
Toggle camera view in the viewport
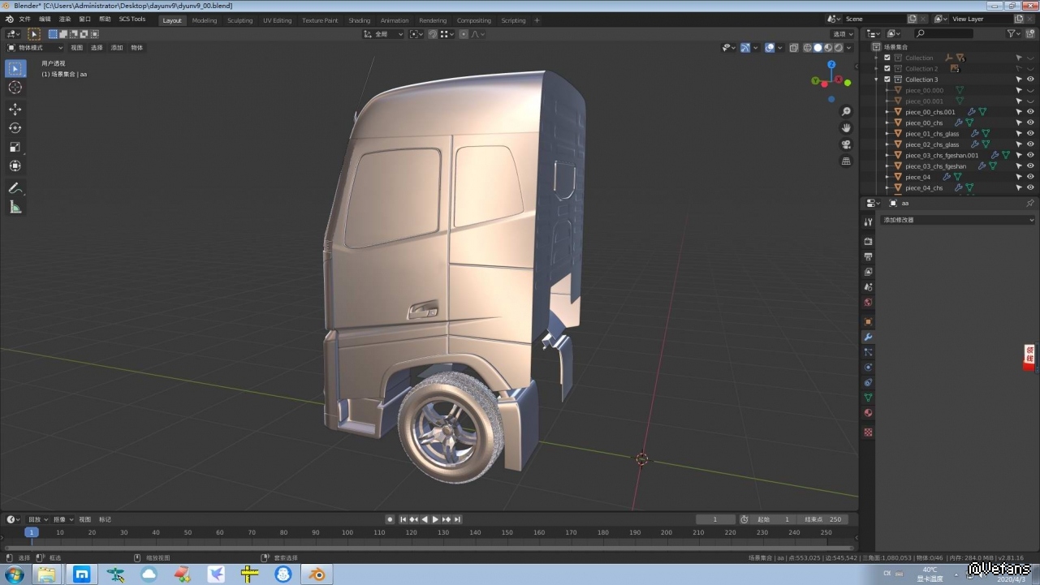[846, 144]
